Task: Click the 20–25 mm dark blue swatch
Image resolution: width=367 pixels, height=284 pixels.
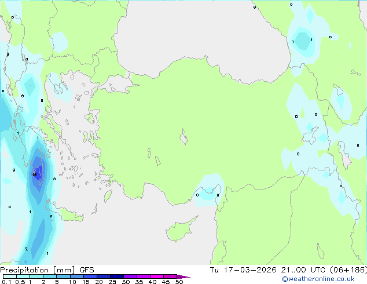Action: [104, 276]
